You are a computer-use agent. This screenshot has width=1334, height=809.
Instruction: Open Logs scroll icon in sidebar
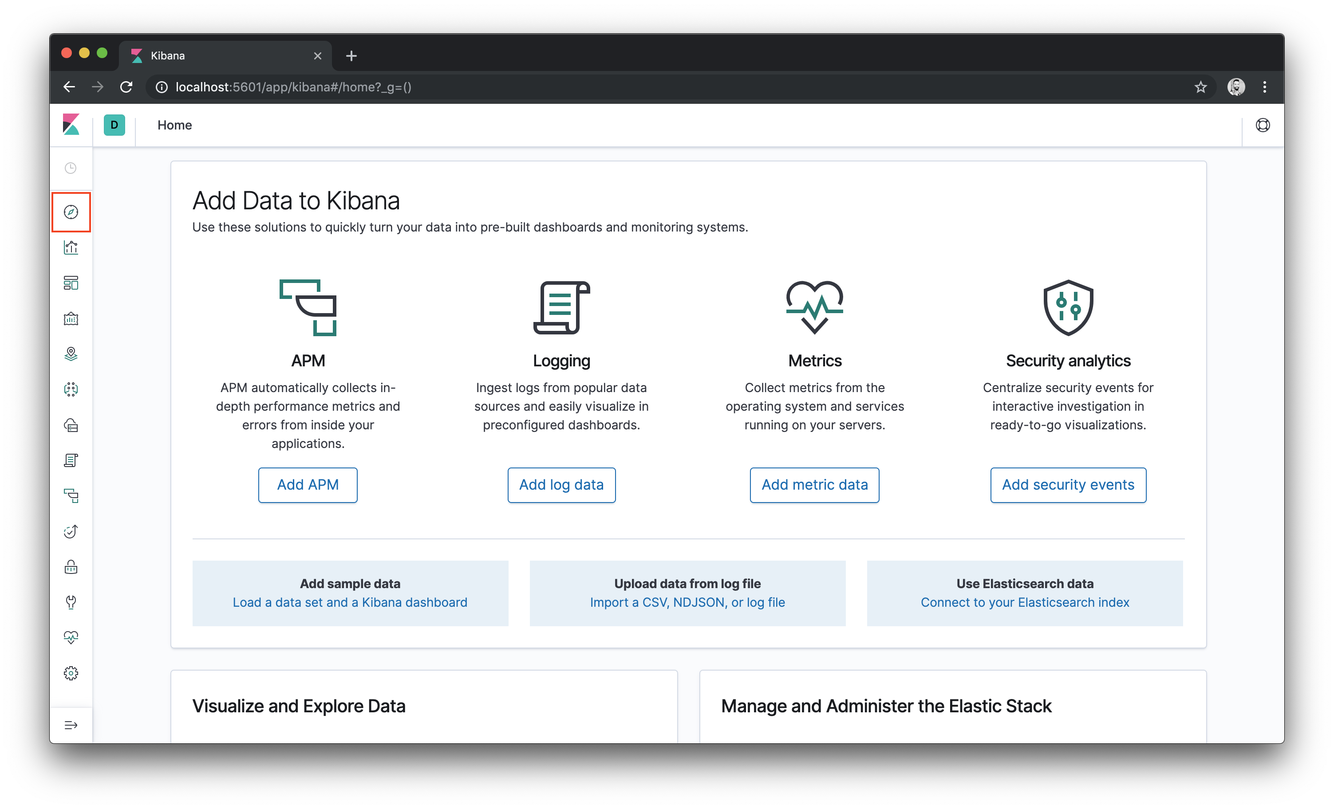[71, 460]
